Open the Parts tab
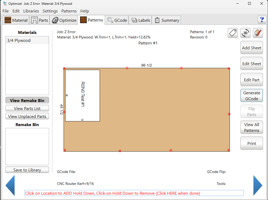The width and height of the screenshot is (268, 200). 40,20
